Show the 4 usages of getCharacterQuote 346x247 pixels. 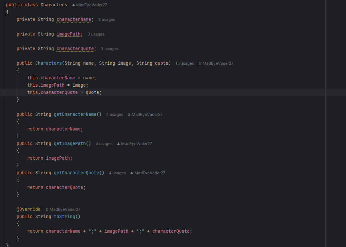[117, 173]
